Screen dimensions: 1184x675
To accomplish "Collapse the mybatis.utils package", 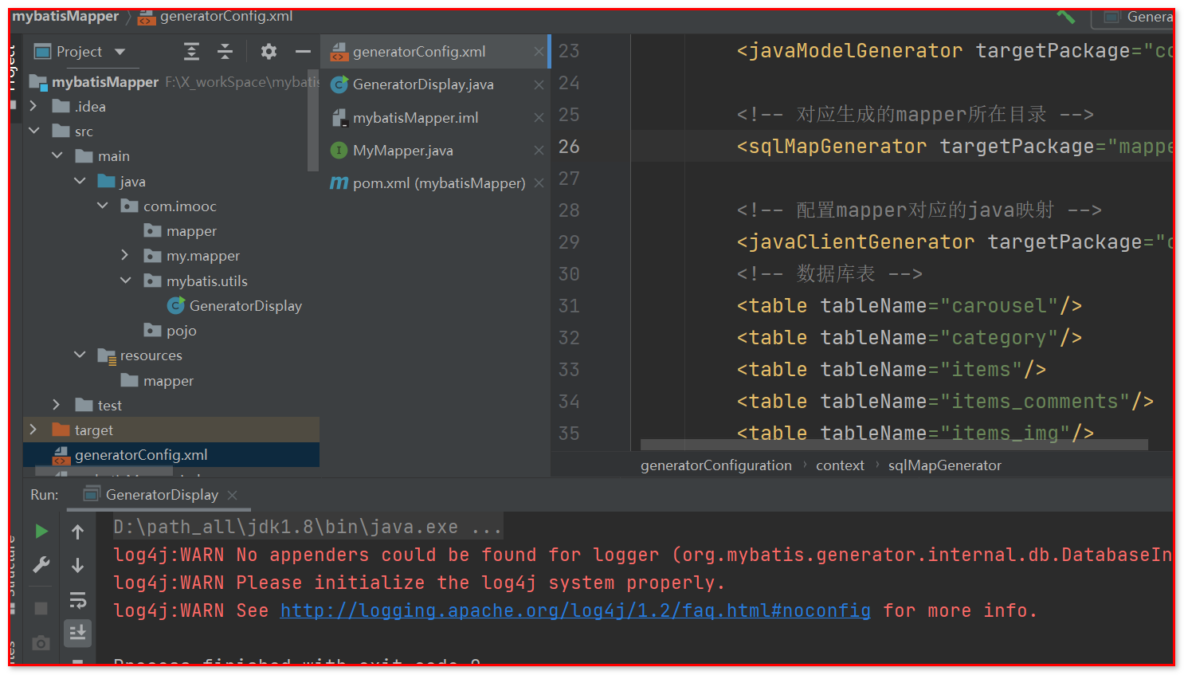I will pyautogui.click(x=125, y=281).
